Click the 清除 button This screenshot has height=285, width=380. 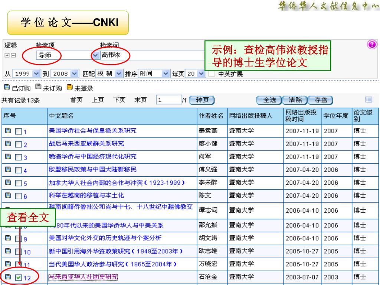[x=295, y=100]
